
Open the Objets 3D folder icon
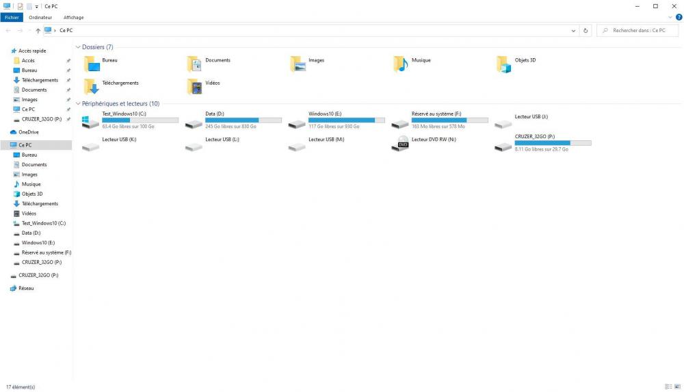[x=504, y=64]
